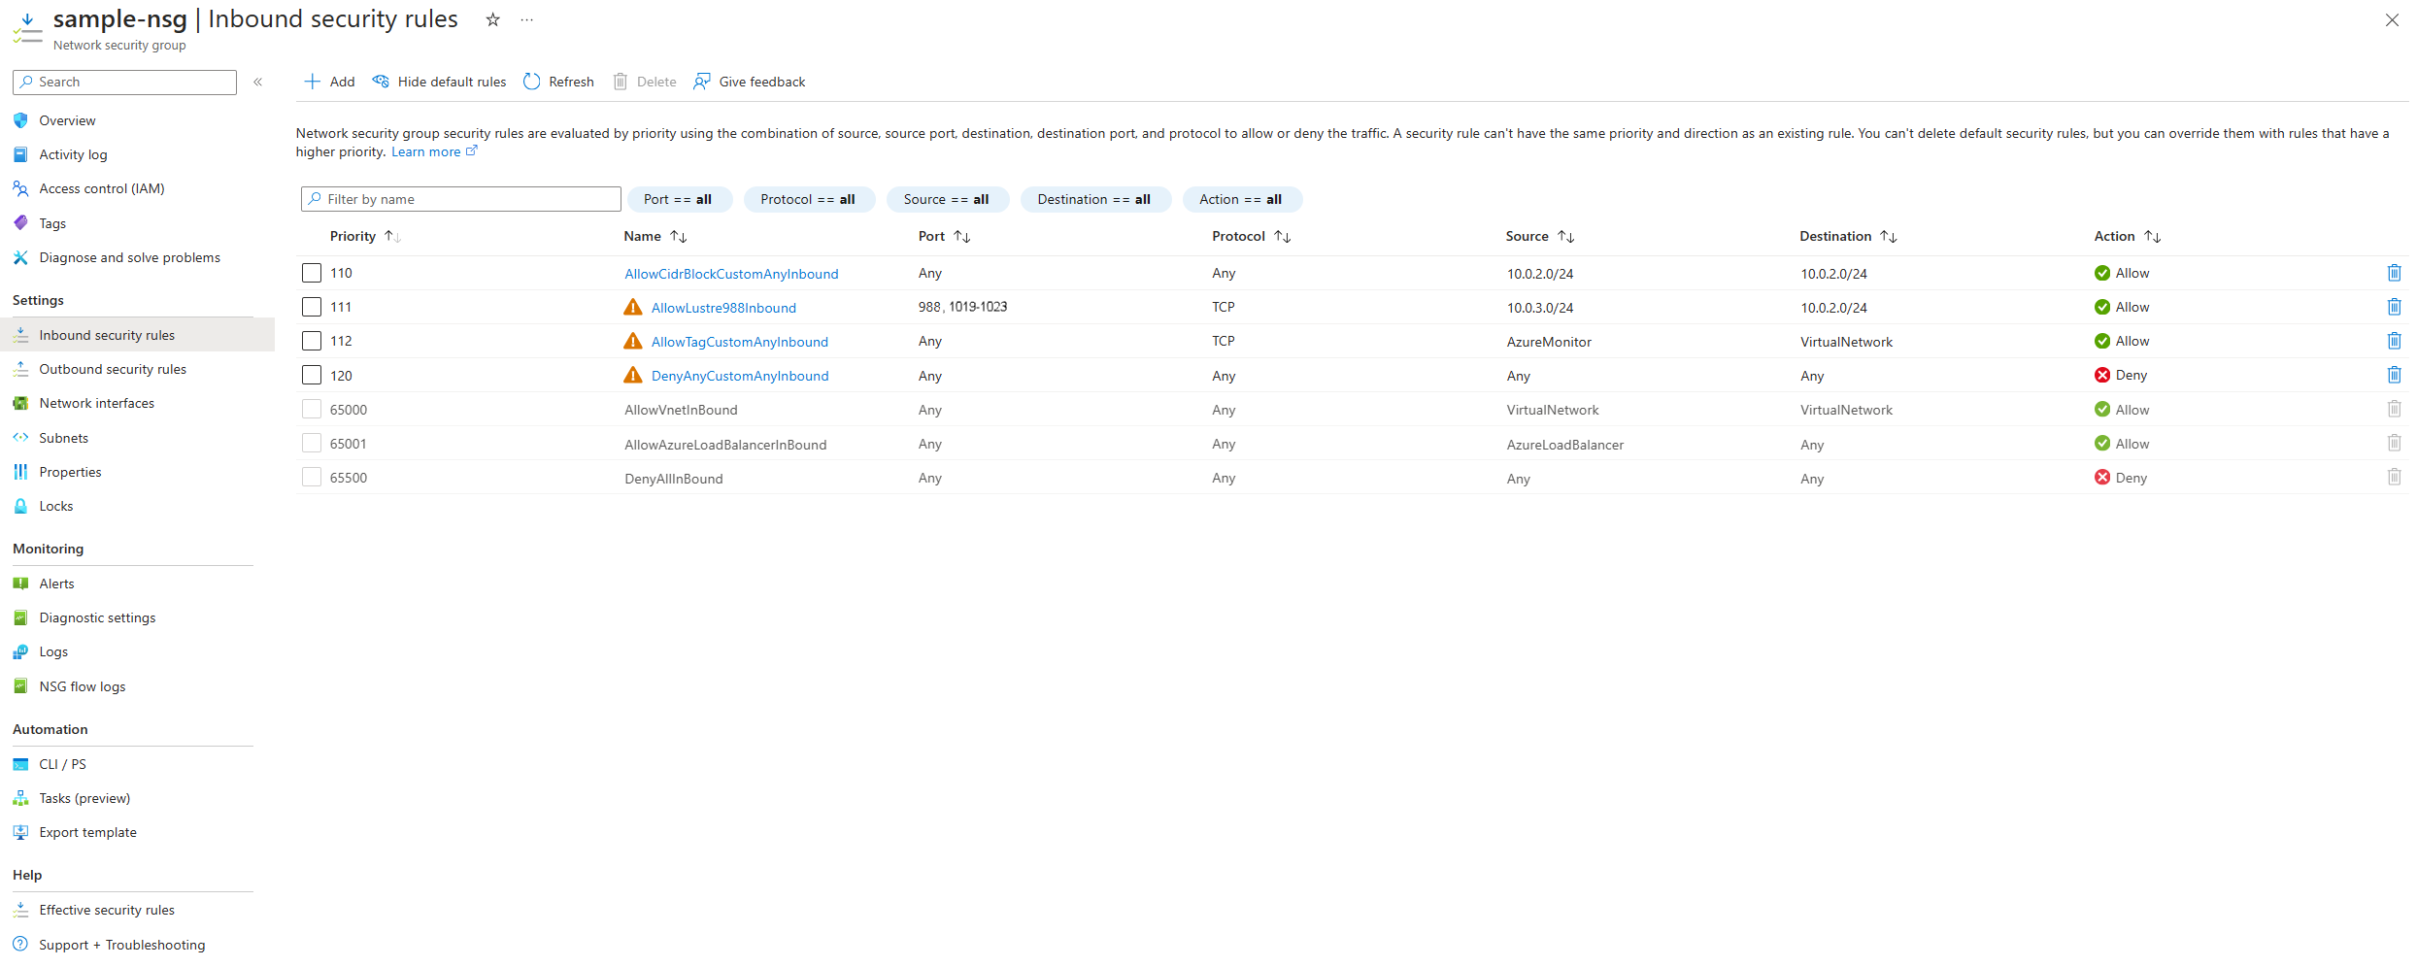
Task: Click the Diagnose and solve problems wrench icon
Action: click(x=20, y=257)
